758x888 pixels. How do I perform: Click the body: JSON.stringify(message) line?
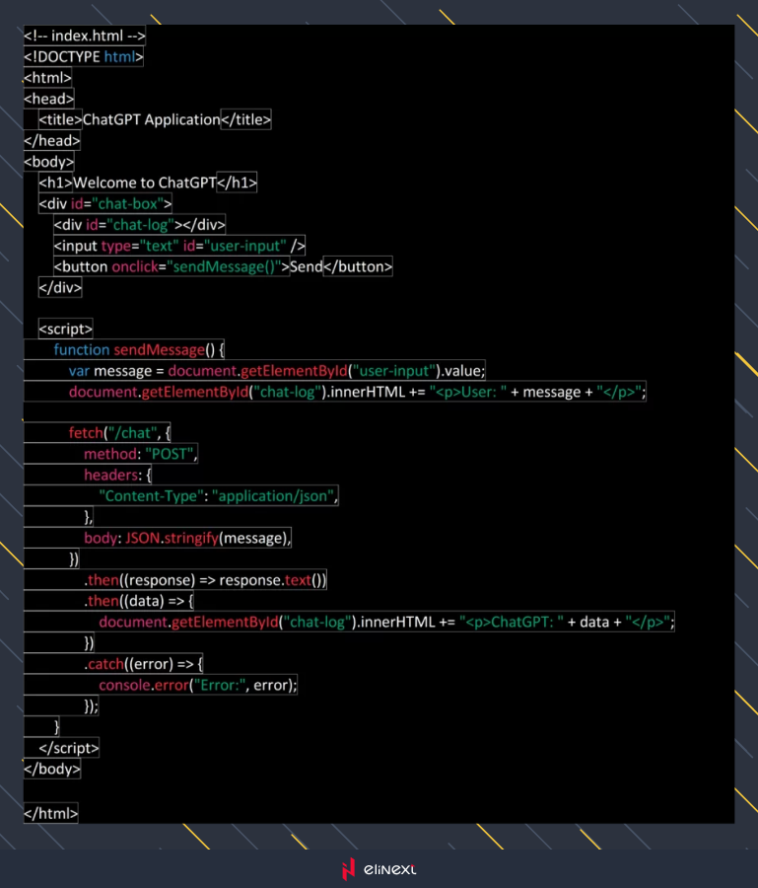[188, 538]
